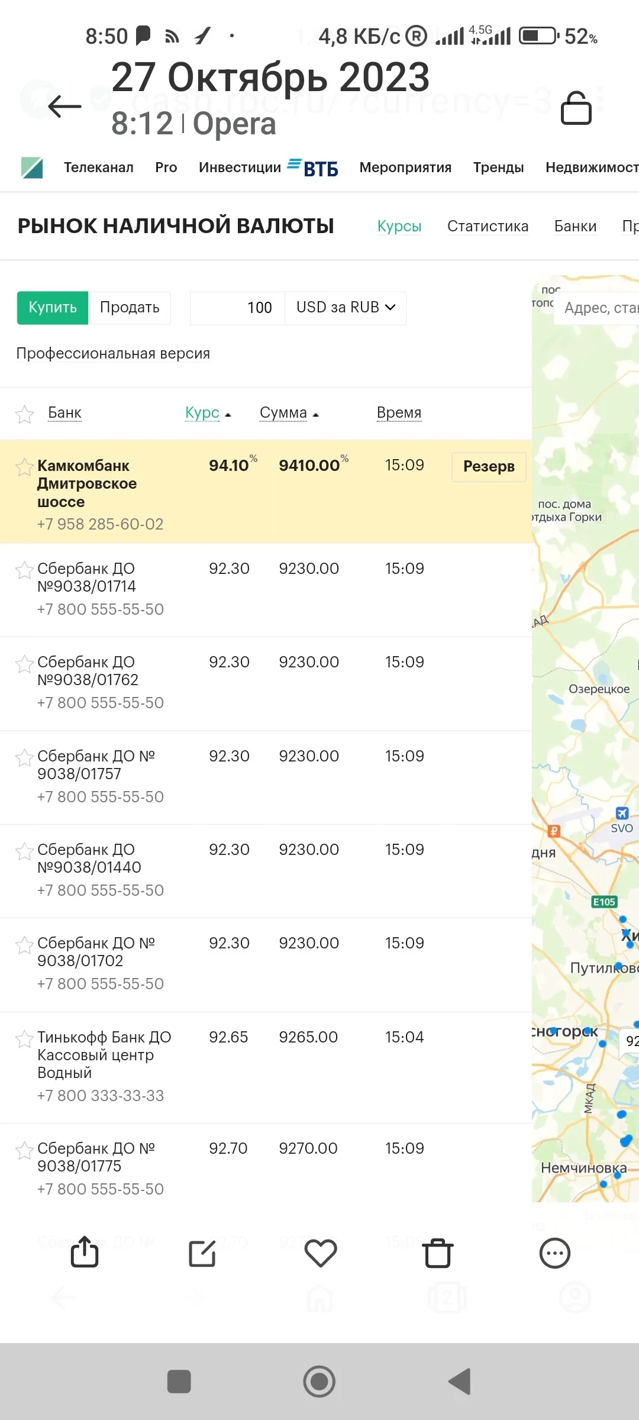The width and height of the screenshot is (639, 1420).
Task: Tap the lock icon at top right
Action: tap(576, 108)
